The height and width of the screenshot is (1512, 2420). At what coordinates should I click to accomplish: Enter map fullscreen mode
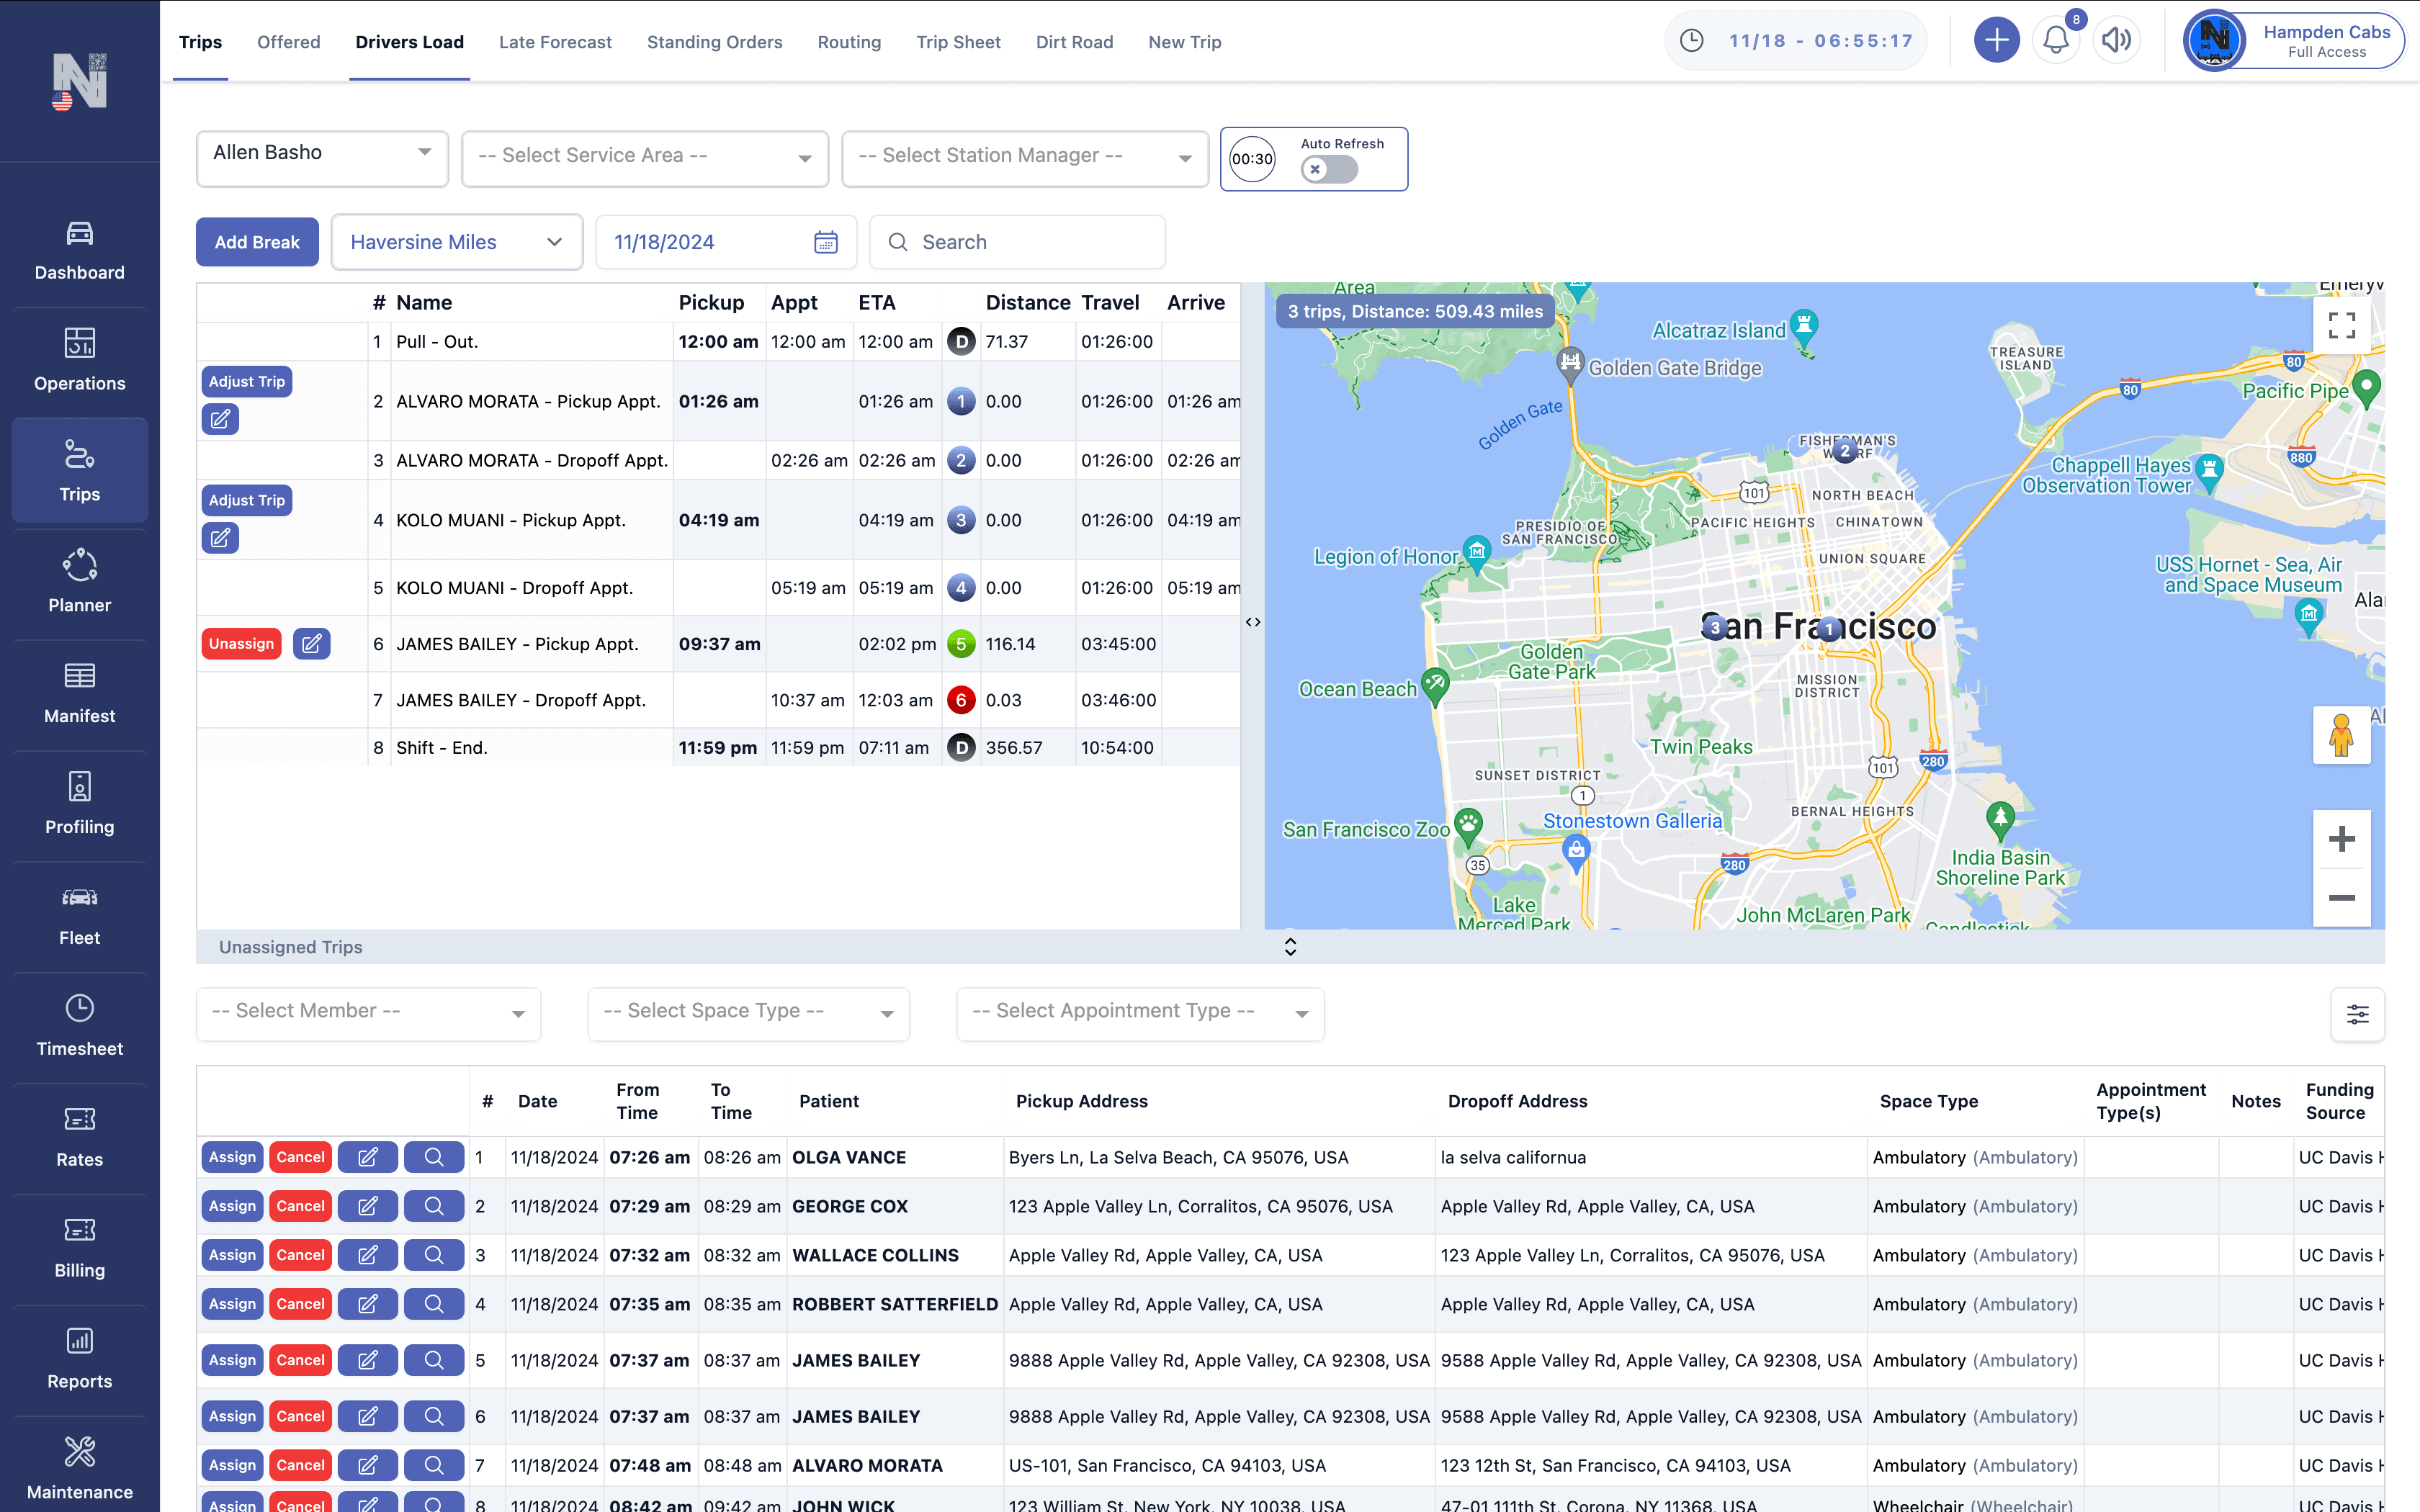pyautogui.click(x=2341, y=325)
